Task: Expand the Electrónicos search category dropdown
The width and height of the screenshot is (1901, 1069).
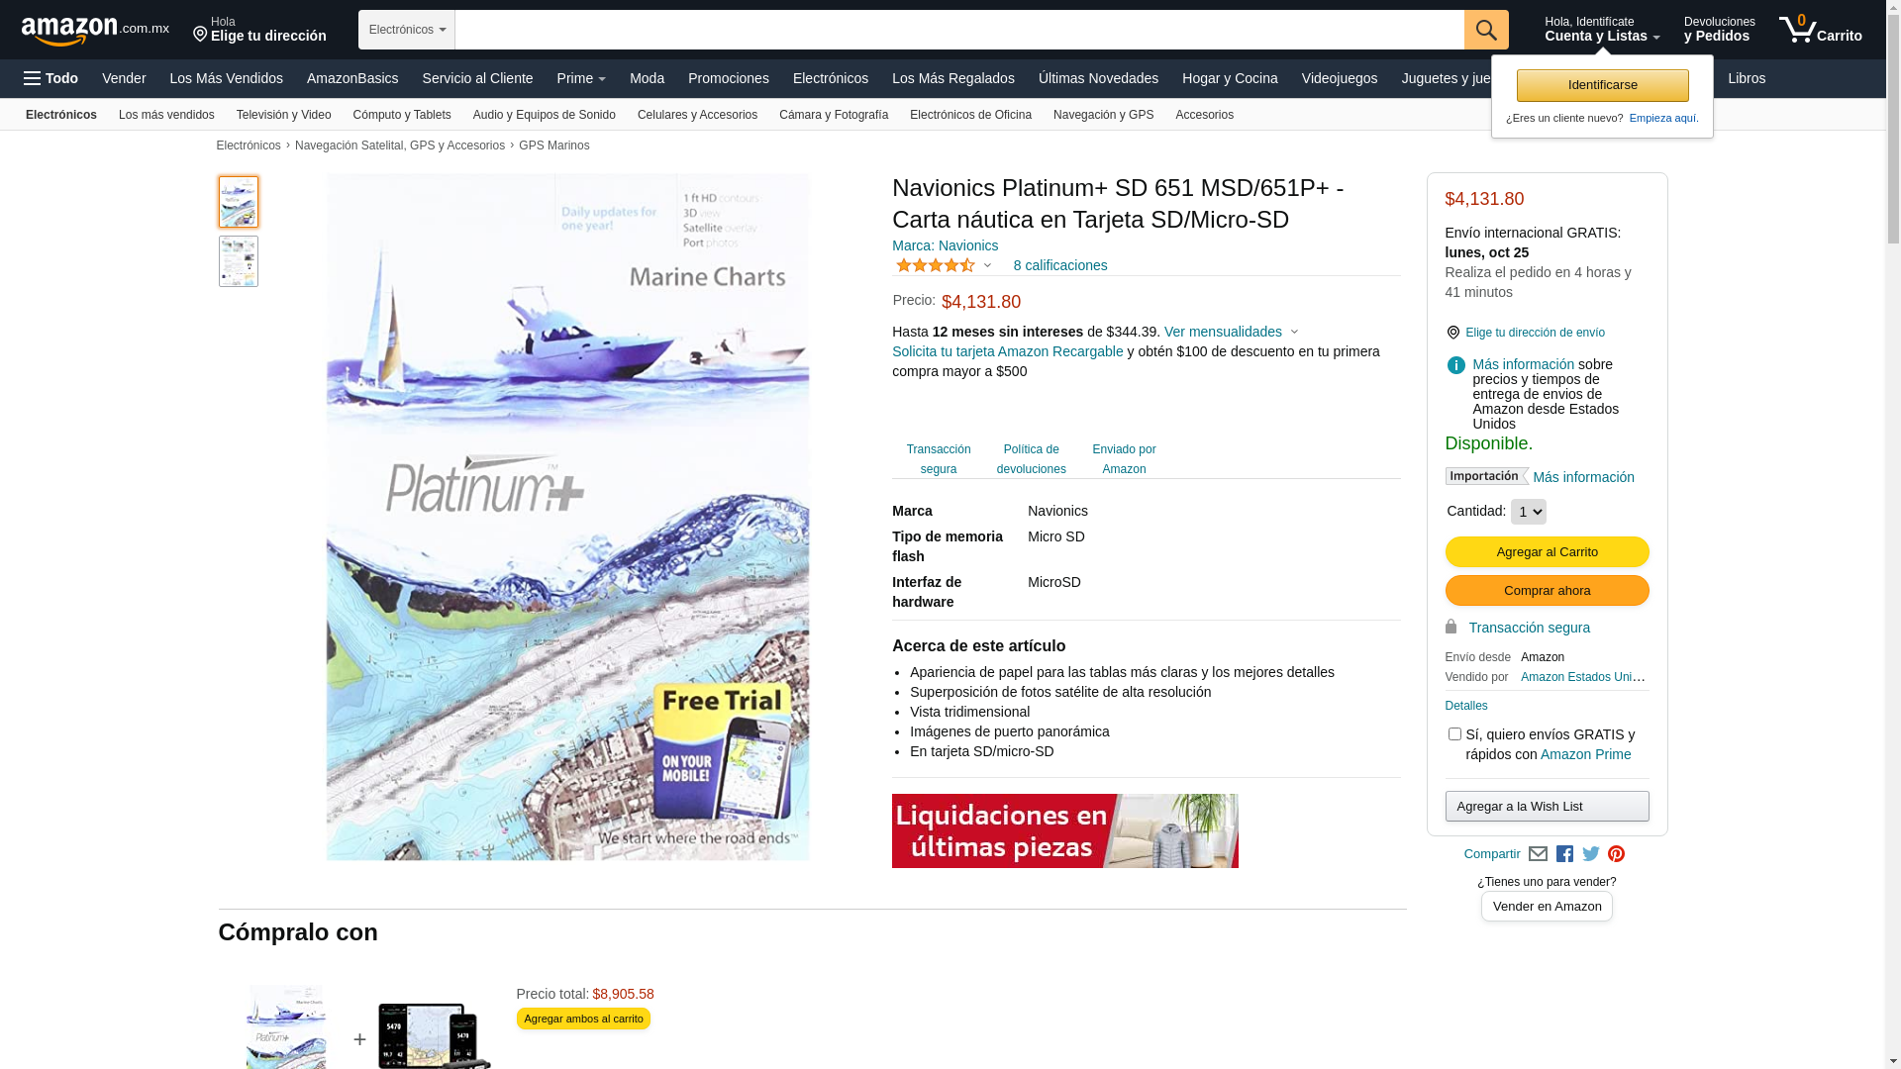Action: pos(406,30)
